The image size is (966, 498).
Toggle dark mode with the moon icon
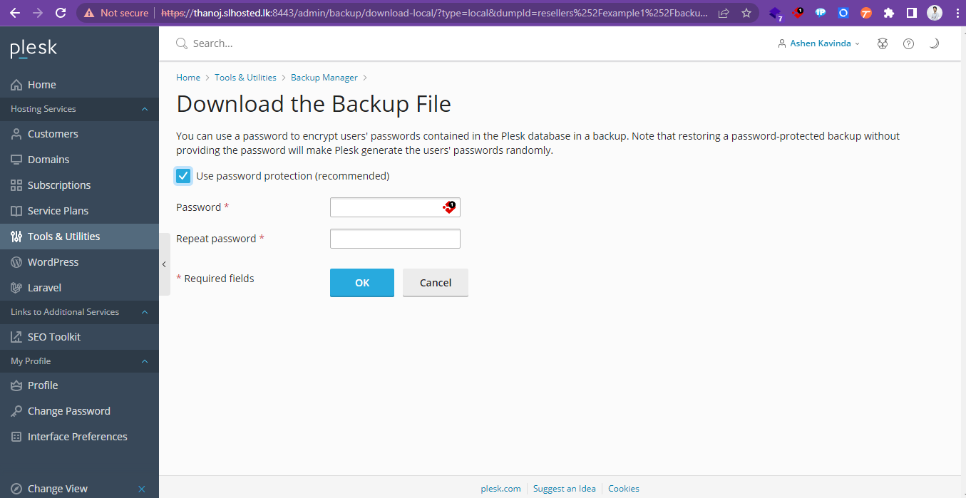(x=934, y=43)
